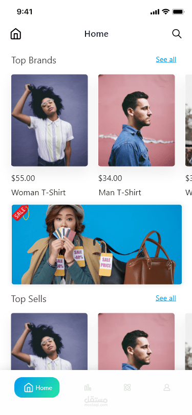The width and height of the screenshot is (192, 415).
Task: Select the highlighted Home tab button
Action: pyautogui.click(x=37, y=387)
